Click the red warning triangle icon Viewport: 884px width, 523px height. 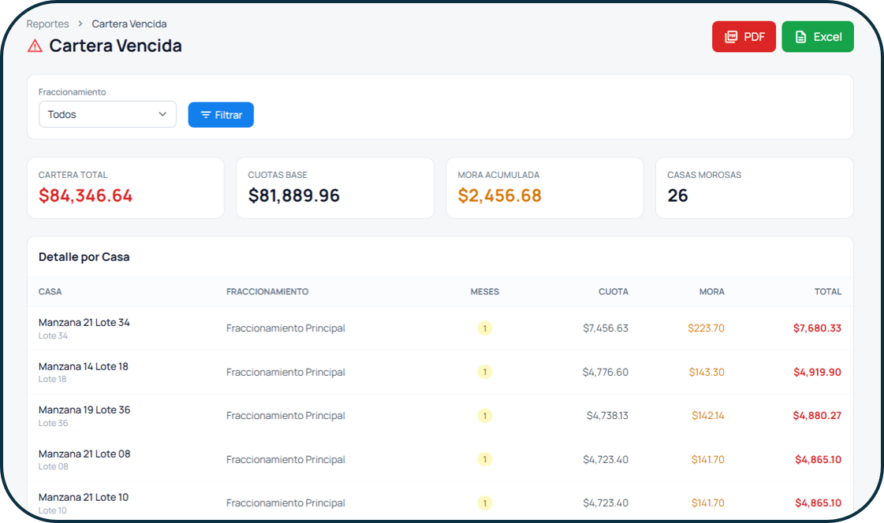click(35, 46)
